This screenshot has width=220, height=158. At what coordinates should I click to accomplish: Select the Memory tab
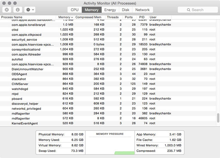[92, 10]
